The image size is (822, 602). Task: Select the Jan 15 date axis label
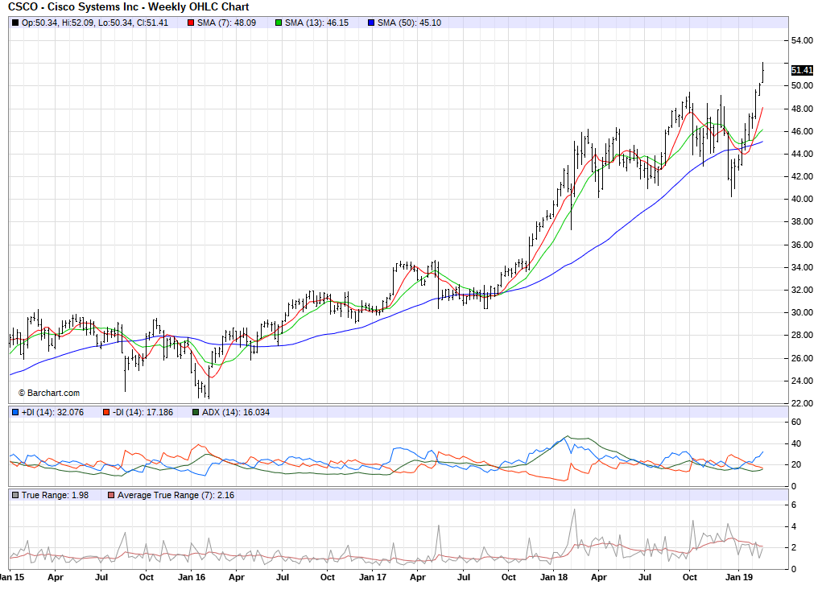pos(11,577)
